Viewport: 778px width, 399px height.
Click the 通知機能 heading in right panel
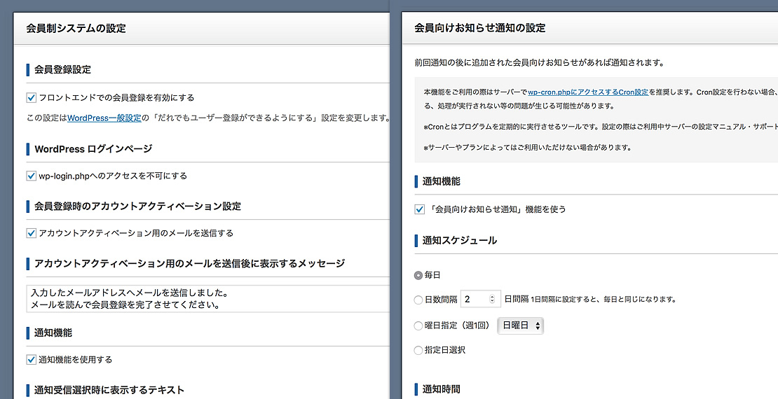coord(441,182)
